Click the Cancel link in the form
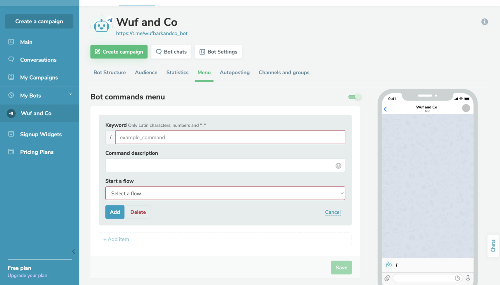 tap(332, 212)
